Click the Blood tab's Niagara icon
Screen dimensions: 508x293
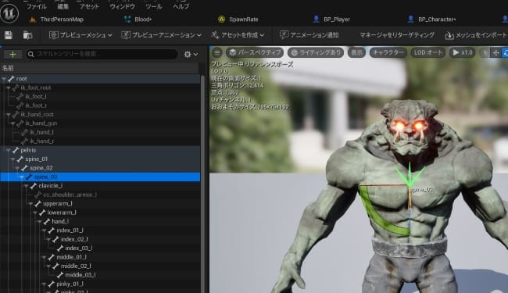click(x=127, y=20)
